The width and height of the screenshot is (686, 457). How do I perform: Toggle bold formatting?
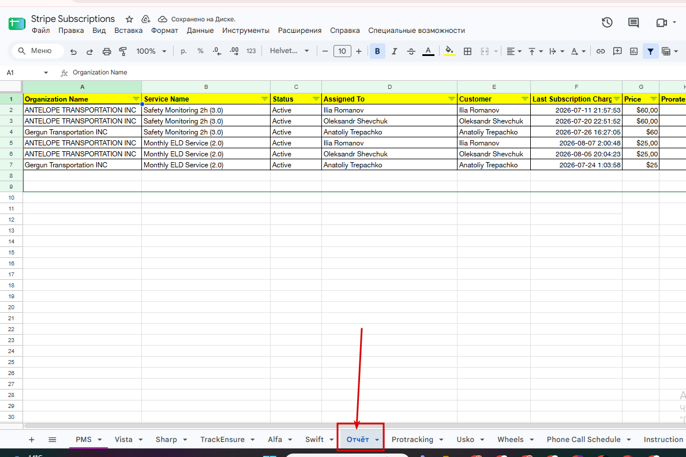(x=377, y=51)
